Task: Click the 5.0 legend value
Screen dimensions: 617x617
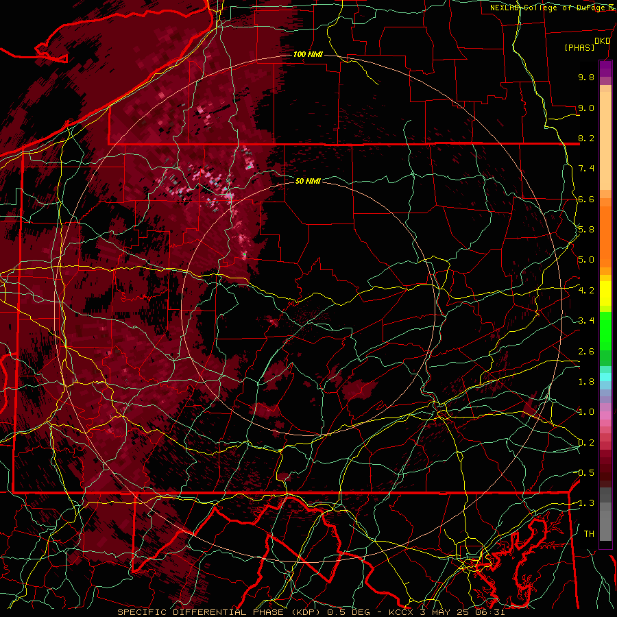Action: [x=586, y=260]
